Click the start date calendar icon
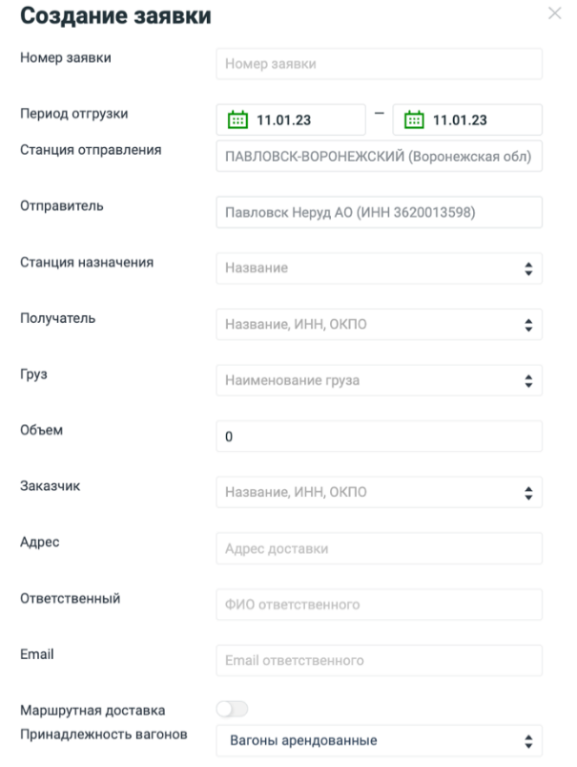This screenshot has width=577, height=767. 237,120
